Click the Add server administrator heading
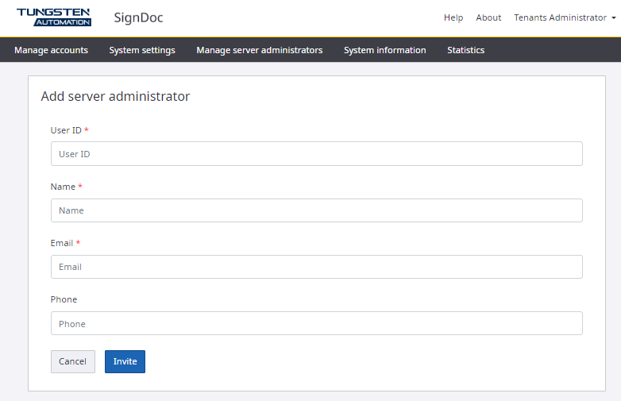 (x=115, y=96)
